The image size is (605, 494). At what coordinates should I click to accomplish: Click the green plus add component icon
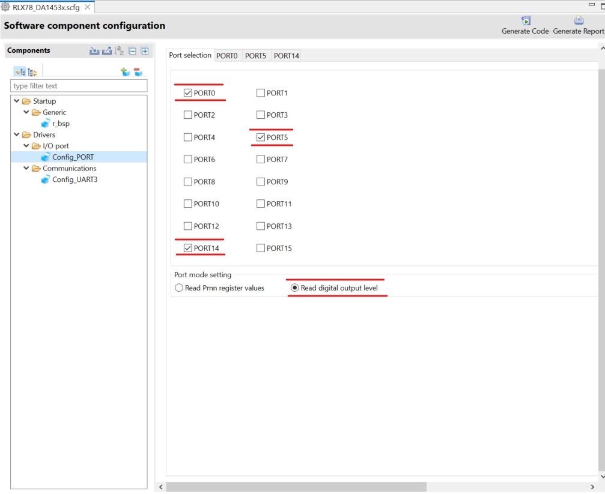pyautogui.click(x=126, y=71)
